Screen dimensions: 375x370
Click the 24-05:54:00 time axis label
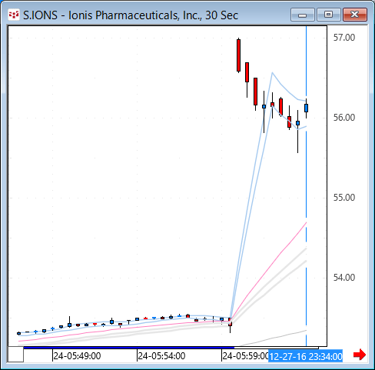coord(161,356)
